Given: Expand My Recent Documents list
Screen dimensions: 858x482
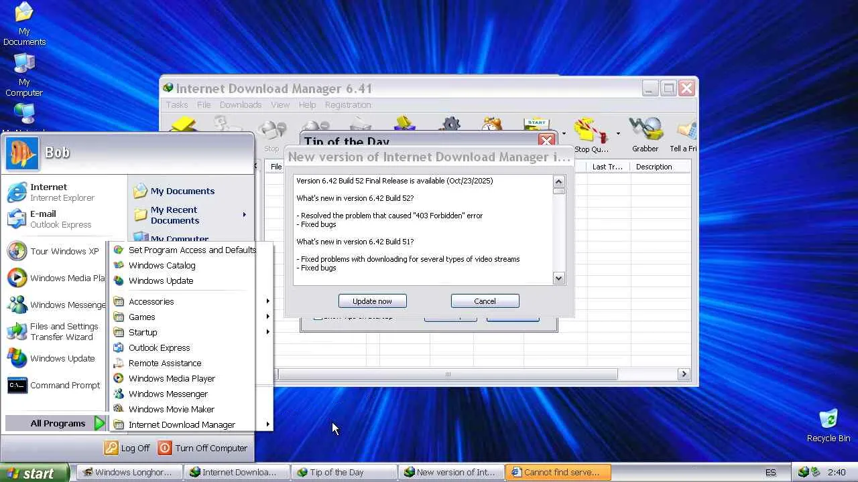Looking at the screenshot, I should 191,215.
